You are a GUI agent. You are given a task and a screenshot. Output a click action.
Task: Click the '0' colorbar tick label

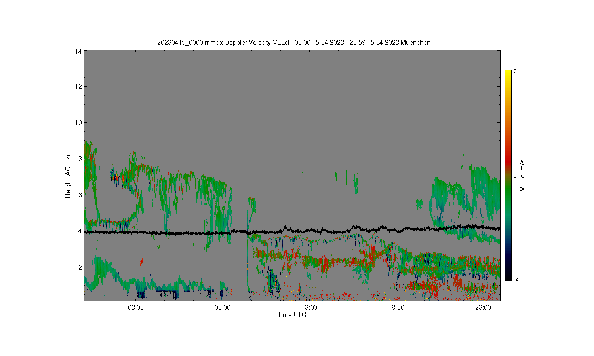point(515,176)
